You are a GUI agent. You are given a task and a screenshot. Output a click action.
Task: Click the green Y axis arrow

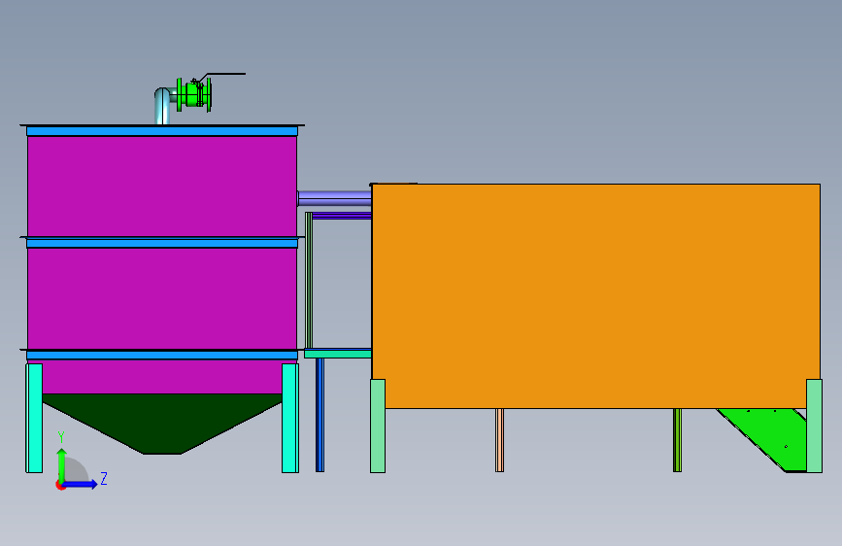pos(62,465)
